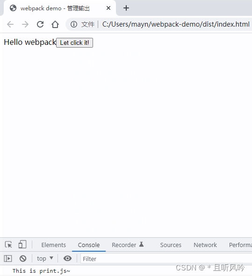View site info icon in address bar
This screenshot has width=252, height=276.
coord(74,24)
